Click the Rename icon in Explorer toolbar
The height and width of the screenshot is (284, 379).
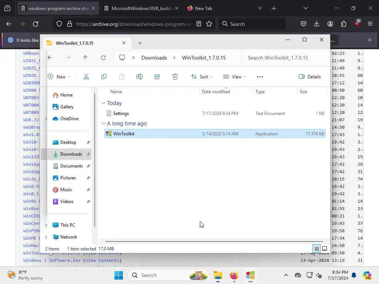pyautogui.click(x=140, y=77)
